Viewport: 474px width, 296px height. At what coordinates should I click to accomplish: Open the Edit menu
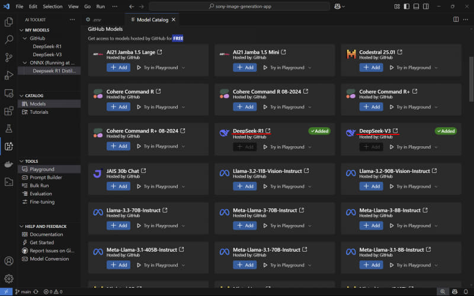point(33,7)
